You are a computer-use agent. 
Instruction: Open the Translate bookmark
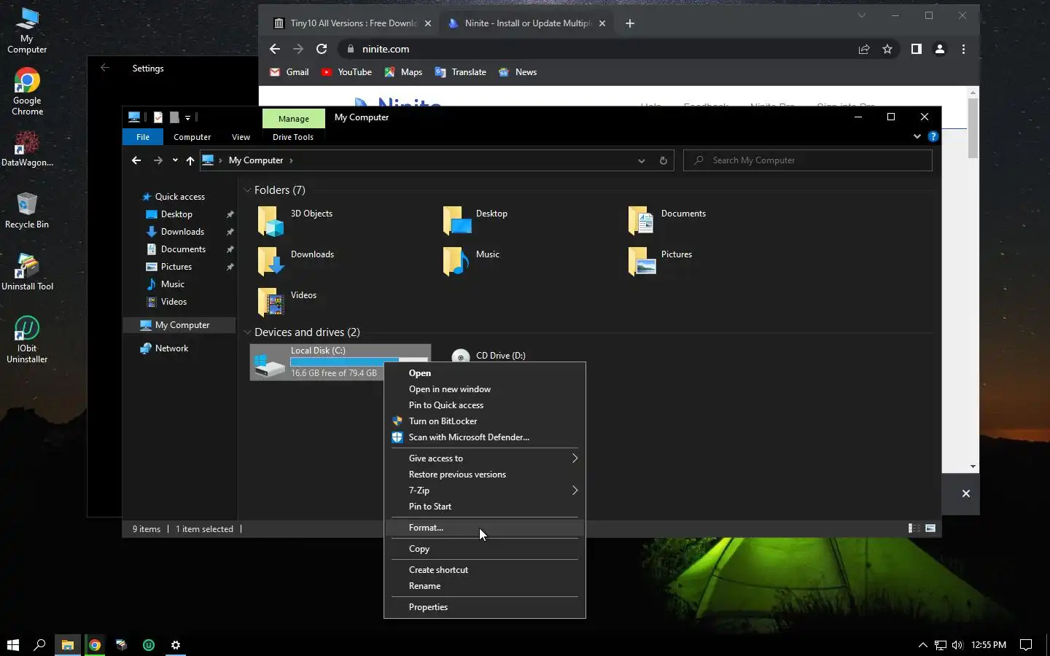click(x=460, y=72)
